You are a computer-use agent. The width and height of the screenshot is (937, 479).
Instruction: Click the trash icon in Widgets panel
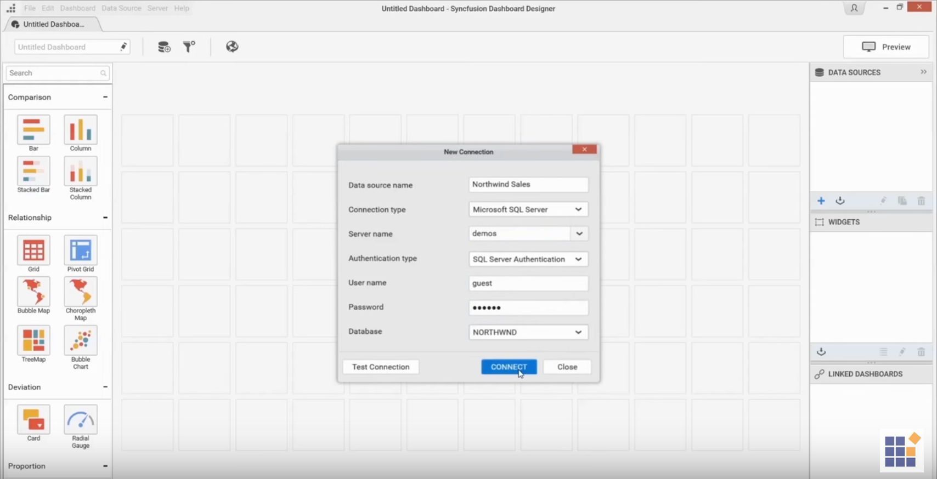pyautogui.click(x=921, y=352)
